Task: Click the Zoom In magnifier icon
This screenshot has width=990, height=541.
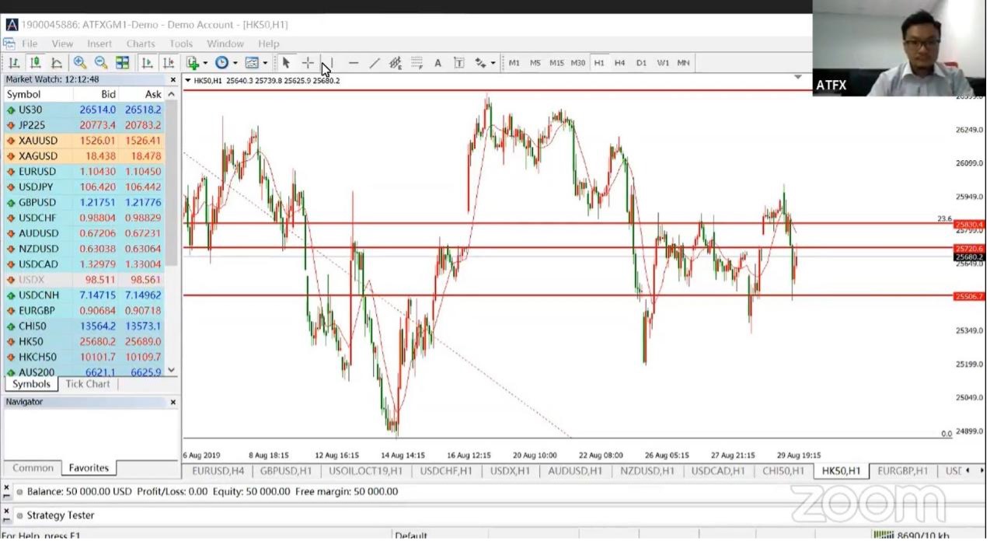Action: (x=79, y=63)
